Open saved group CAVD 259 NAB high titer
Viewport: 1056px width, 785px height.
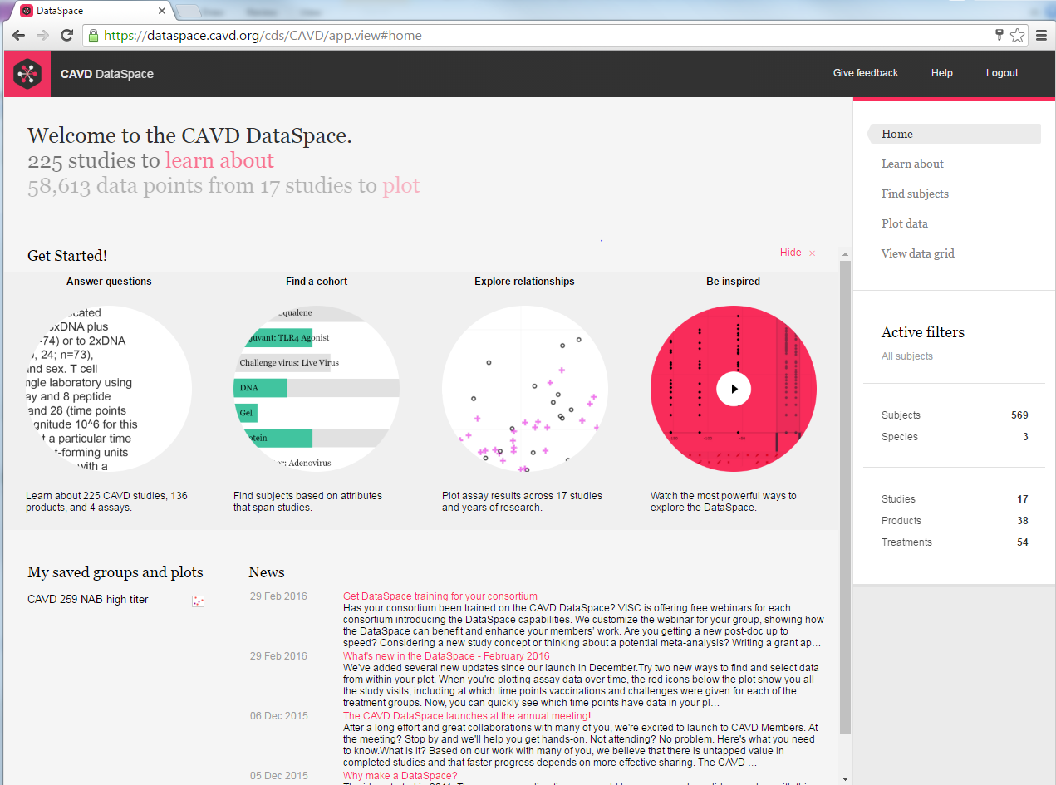(88, 600)
